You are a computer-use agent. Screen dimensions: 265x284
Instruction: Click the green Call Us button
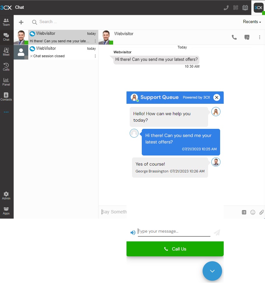175,249
